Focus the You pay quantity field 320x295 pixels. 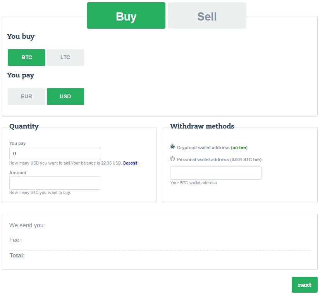click(55, 154)
